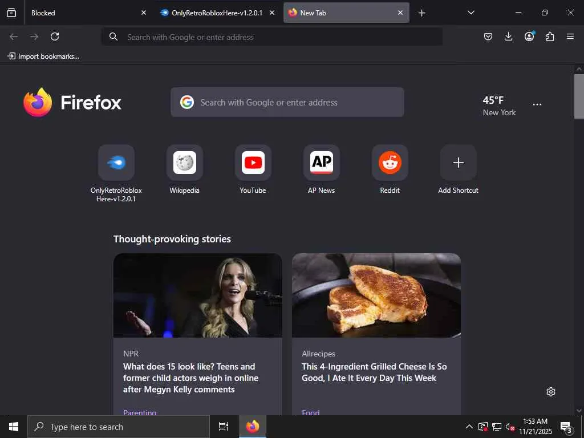Viewport: 584px width, 438px height.
Task: Open Firefox View in the tab bar
Action: coord(11,13)
